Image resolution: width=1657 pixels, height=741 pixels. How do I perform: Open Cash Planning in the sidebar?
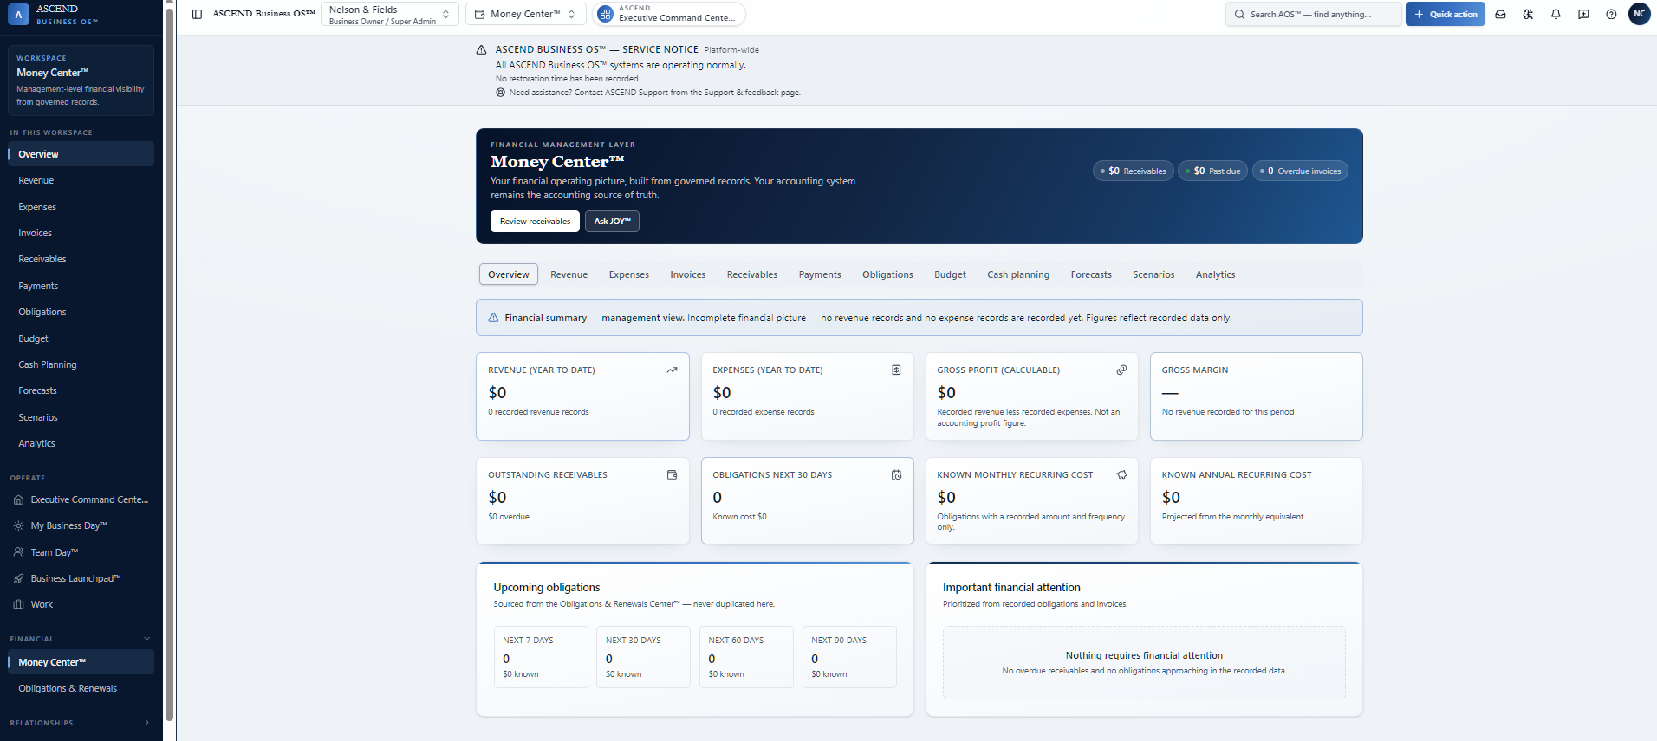[x=81, y=364]
